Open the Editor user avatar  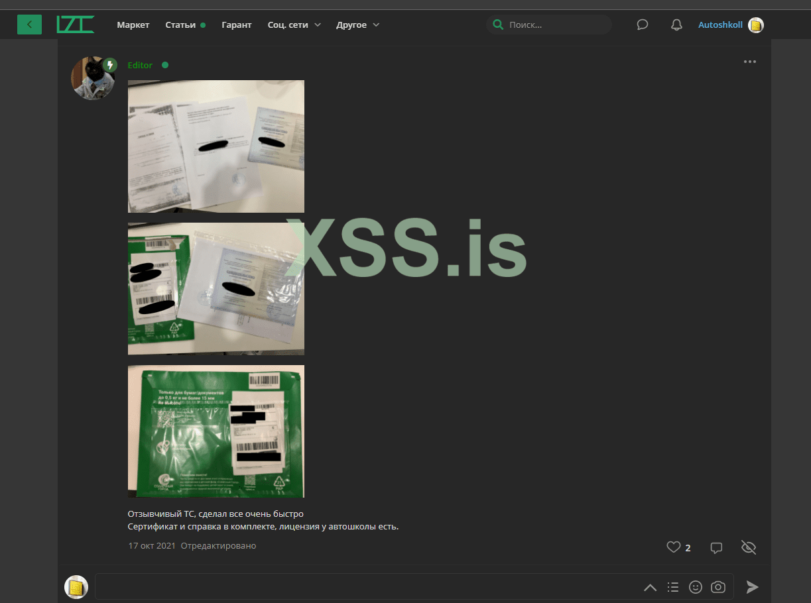point(92,78)
